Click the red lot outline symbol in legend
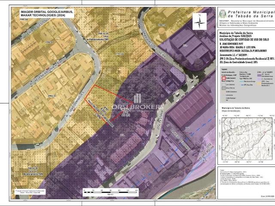This screenshot has height=206, width=275. tap(224, 78)
